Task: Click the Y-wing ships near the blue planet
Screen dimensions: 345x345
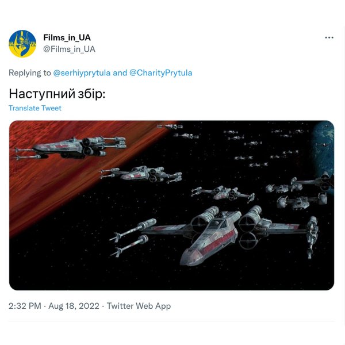Action: point(298,190)
